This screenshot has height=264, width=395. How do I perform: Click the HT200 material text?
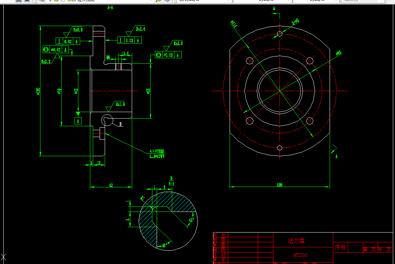tap(300, 255)
